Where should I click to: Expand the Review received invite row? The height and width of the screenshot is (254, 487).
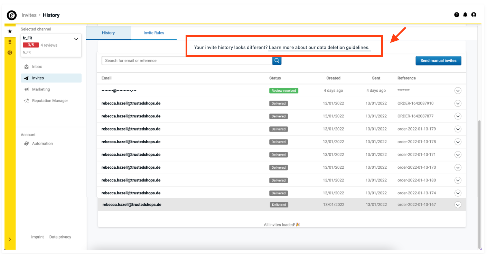pos(458,91)
